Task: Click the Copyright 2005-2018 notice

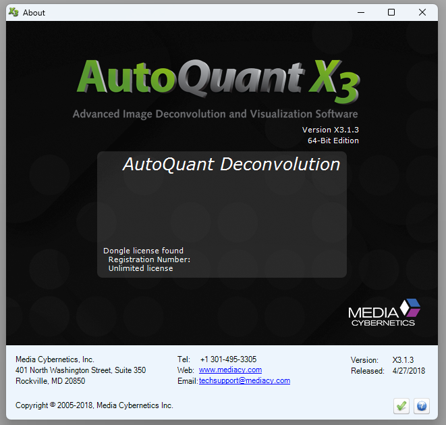Action: point(94,405)
